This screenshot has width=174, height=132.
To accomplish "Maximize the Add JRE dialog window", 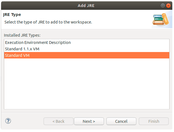I will tap(163, 5).
